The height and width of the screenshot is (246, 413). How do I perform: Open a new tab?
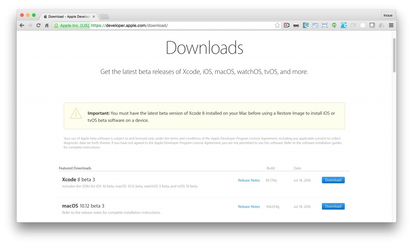pos(104,17)
